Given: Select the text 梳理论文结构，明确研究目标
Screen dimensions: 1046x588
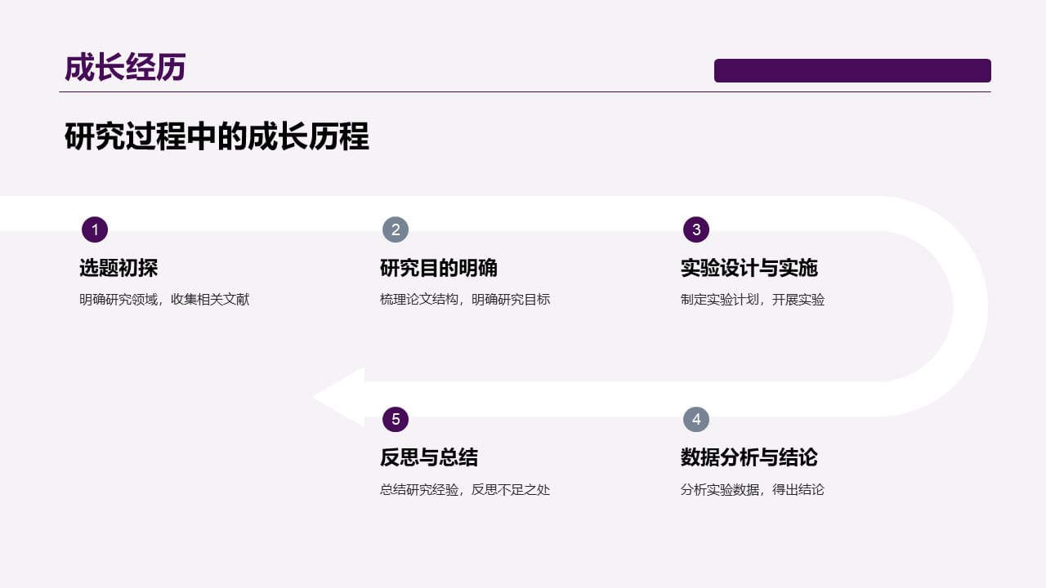Looking at the screenshot, I should click(x=464, y=299).
